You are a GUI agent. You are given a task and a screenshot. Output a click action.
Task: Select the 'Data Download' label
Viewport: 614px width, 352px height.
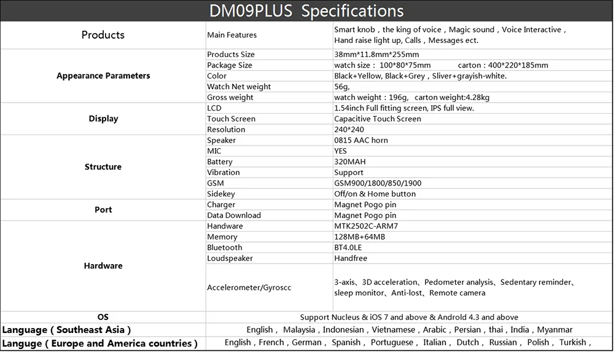(x=234, y=215)
